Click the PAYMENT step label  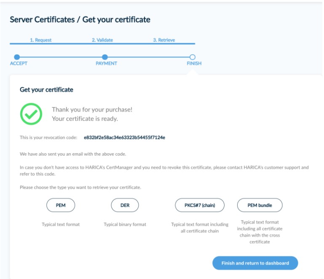pos(106,64)
